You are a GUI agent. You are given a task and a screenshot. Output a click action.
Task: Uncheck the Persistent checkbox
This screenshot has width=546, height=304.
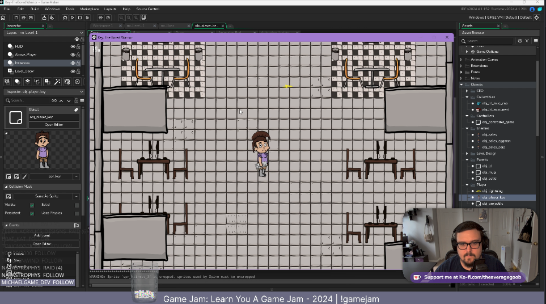[x=32, y=213]
